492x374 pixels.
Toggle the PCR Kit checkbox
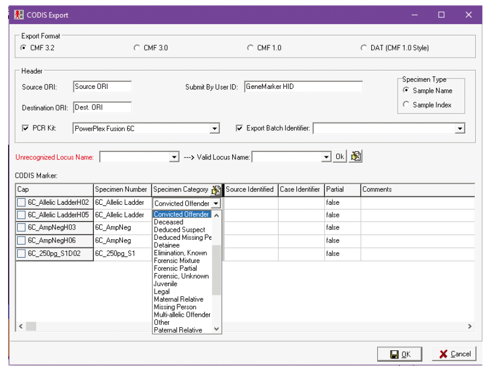tap(25, 128)
